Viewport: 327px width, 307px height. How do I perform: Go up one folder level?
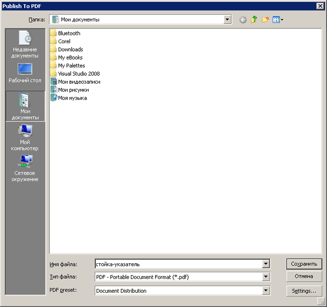coord(254,20)
